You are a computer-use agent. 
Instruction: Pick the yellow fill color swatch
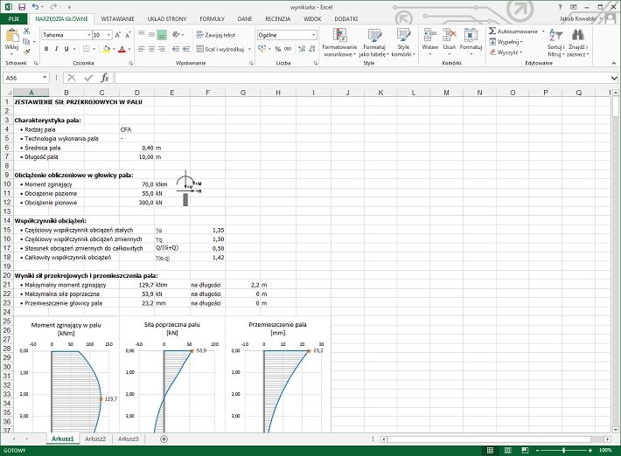[106, 49]
